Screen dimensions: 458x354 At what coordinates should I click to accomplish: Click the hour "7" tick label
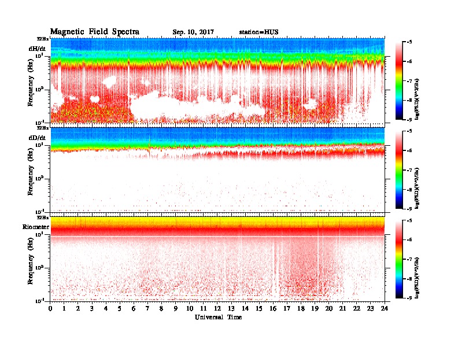coord(148,308)
